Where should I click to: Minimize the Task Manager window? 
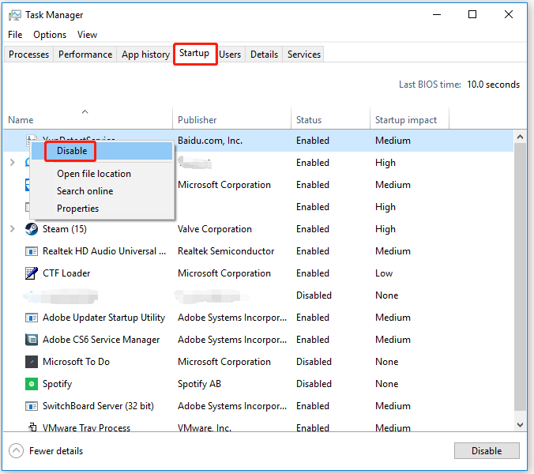pos(437,15)
